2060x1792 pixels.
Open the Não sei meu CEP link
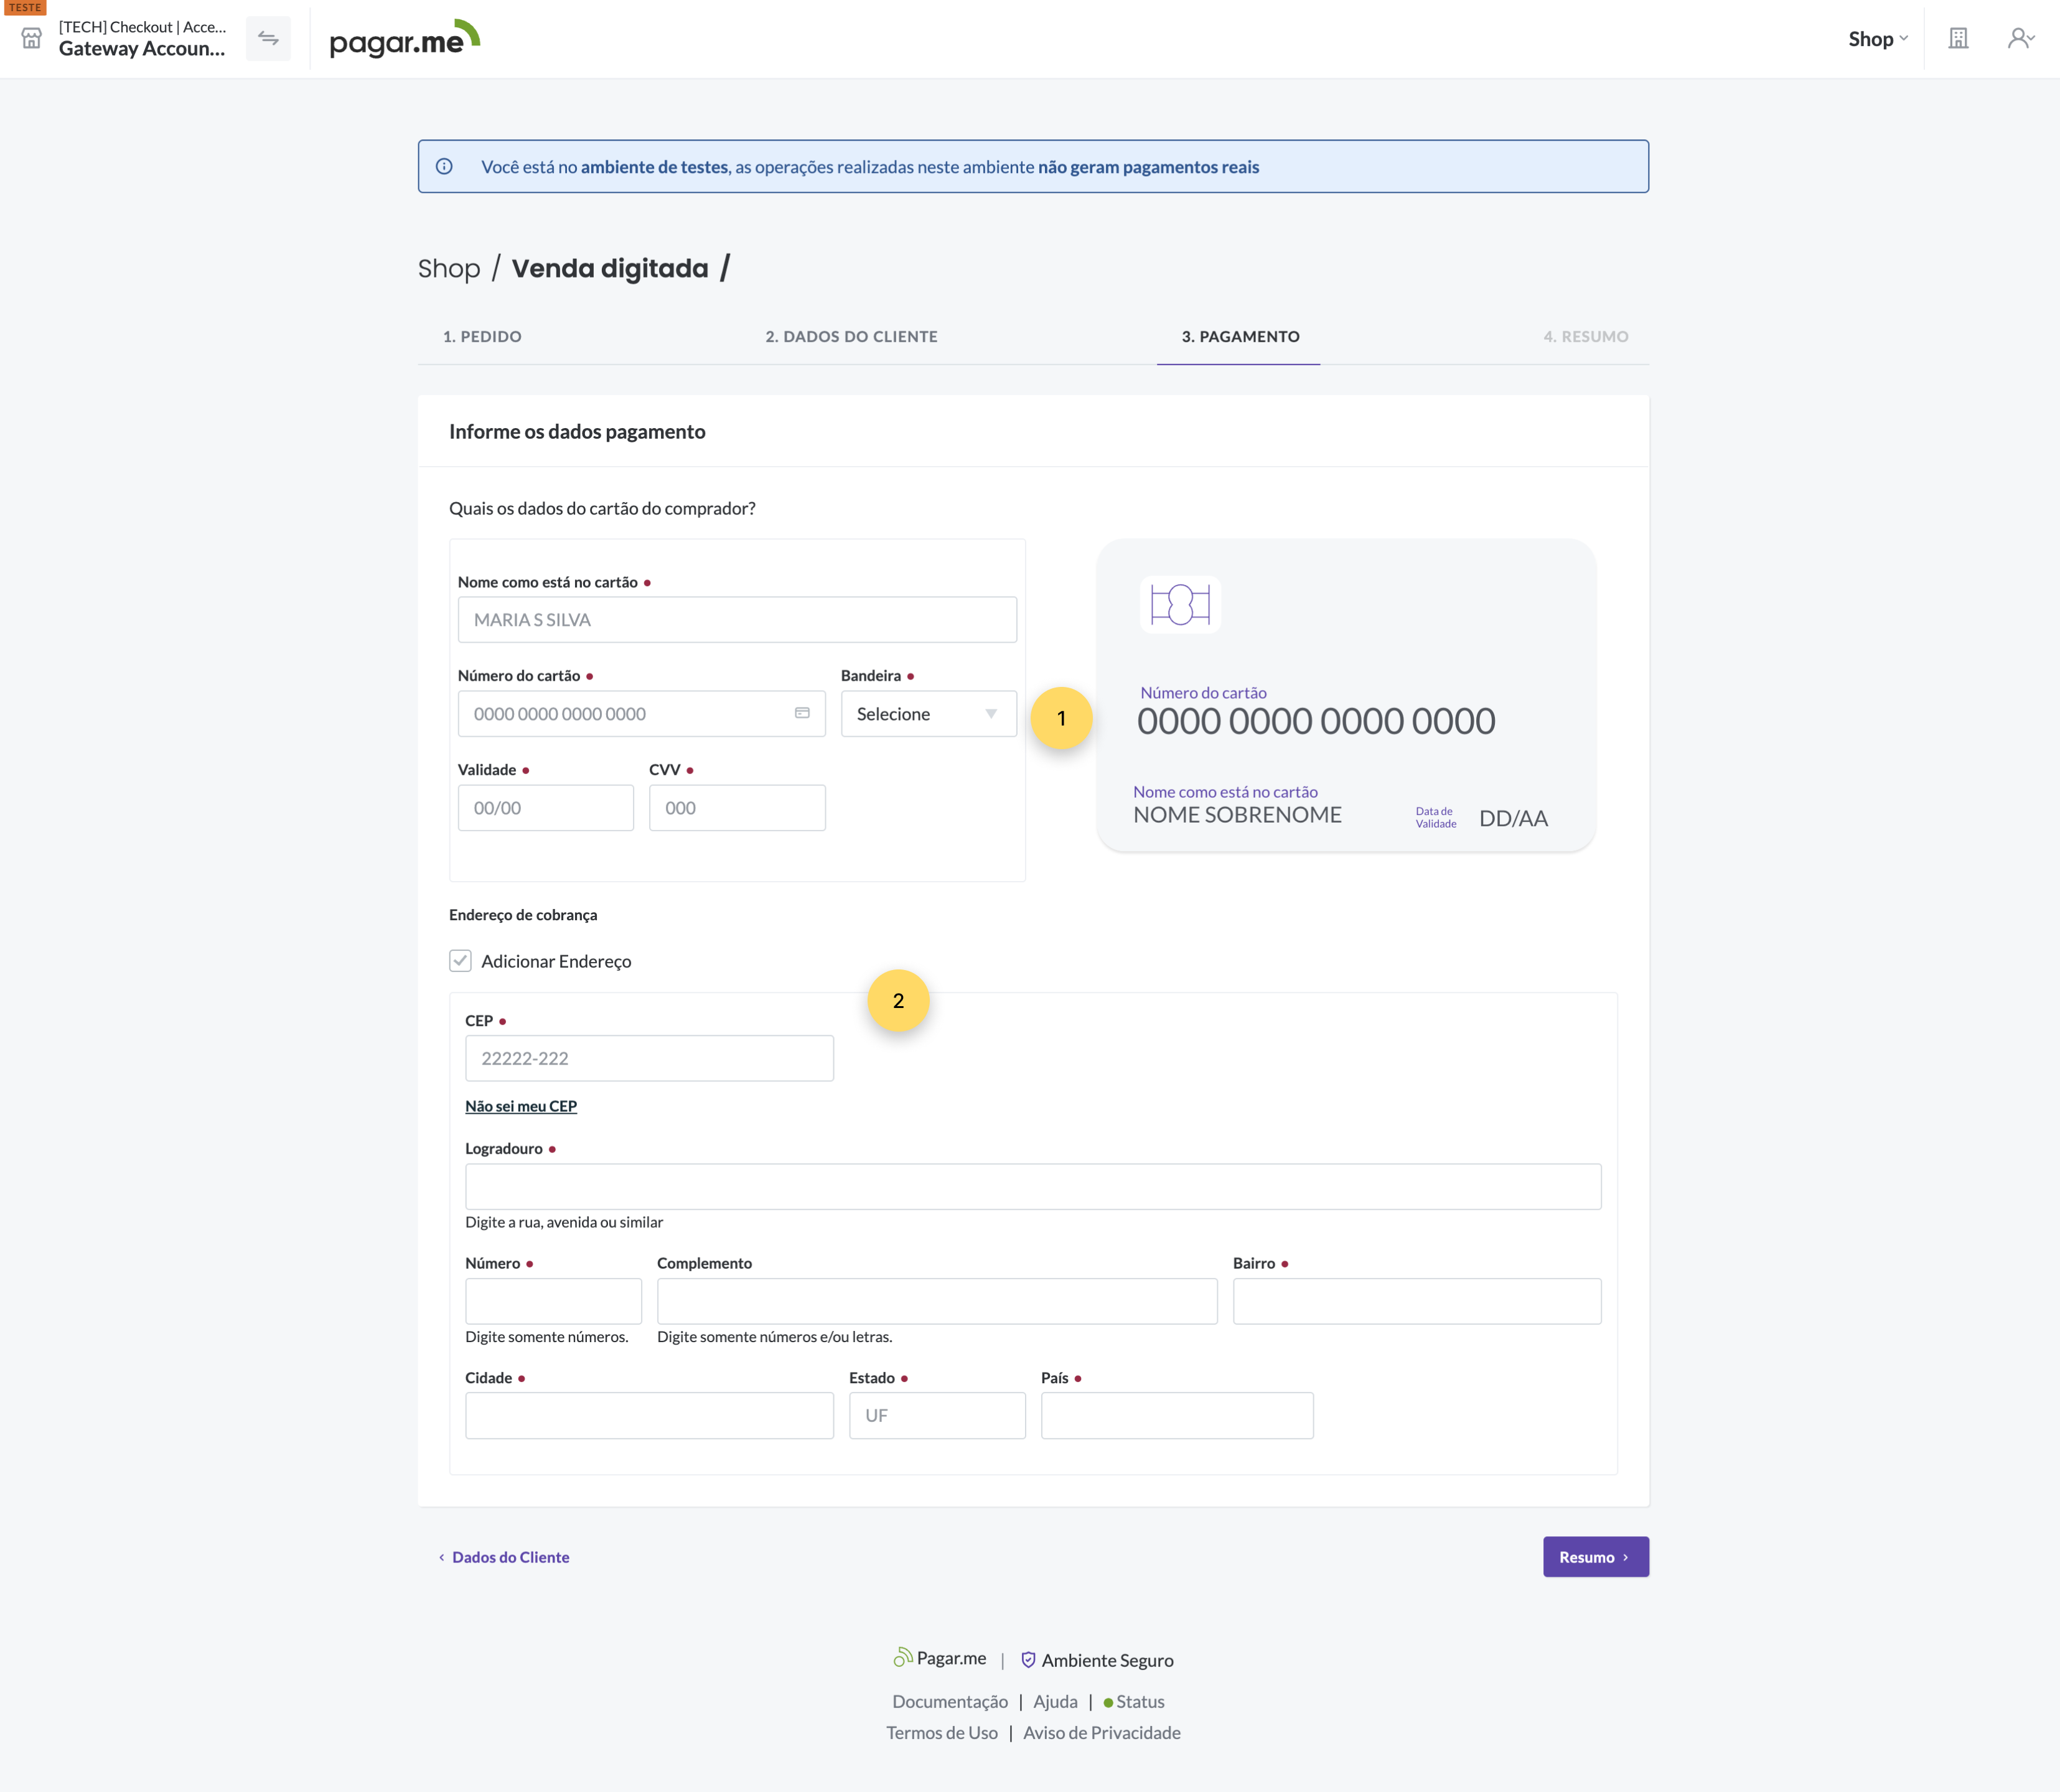521,1106
